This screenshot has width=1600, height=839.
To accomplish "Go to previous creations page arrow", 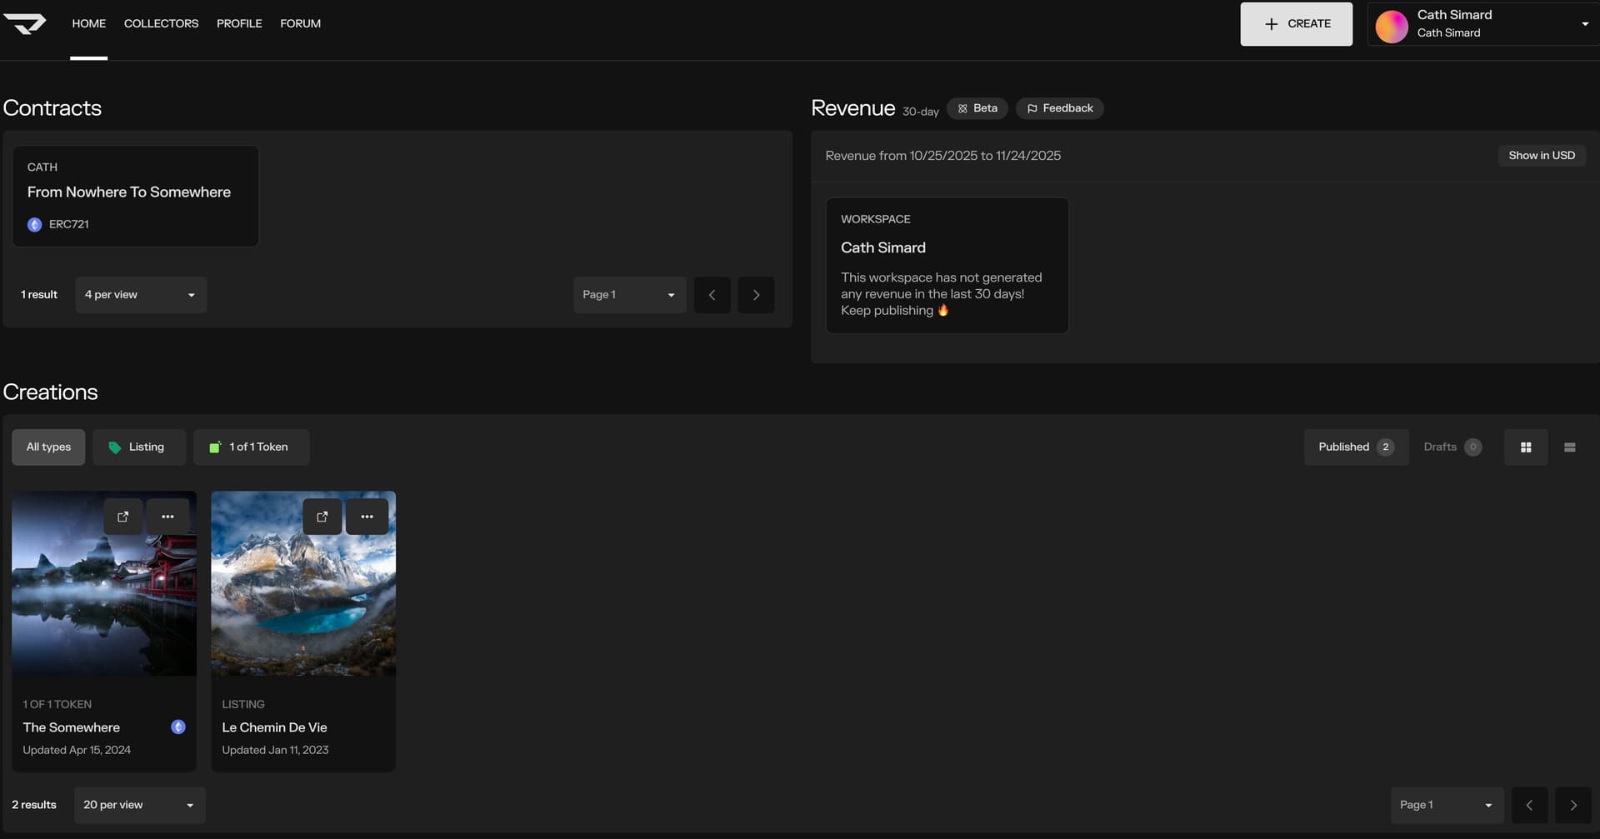I will coord(1529,805).
